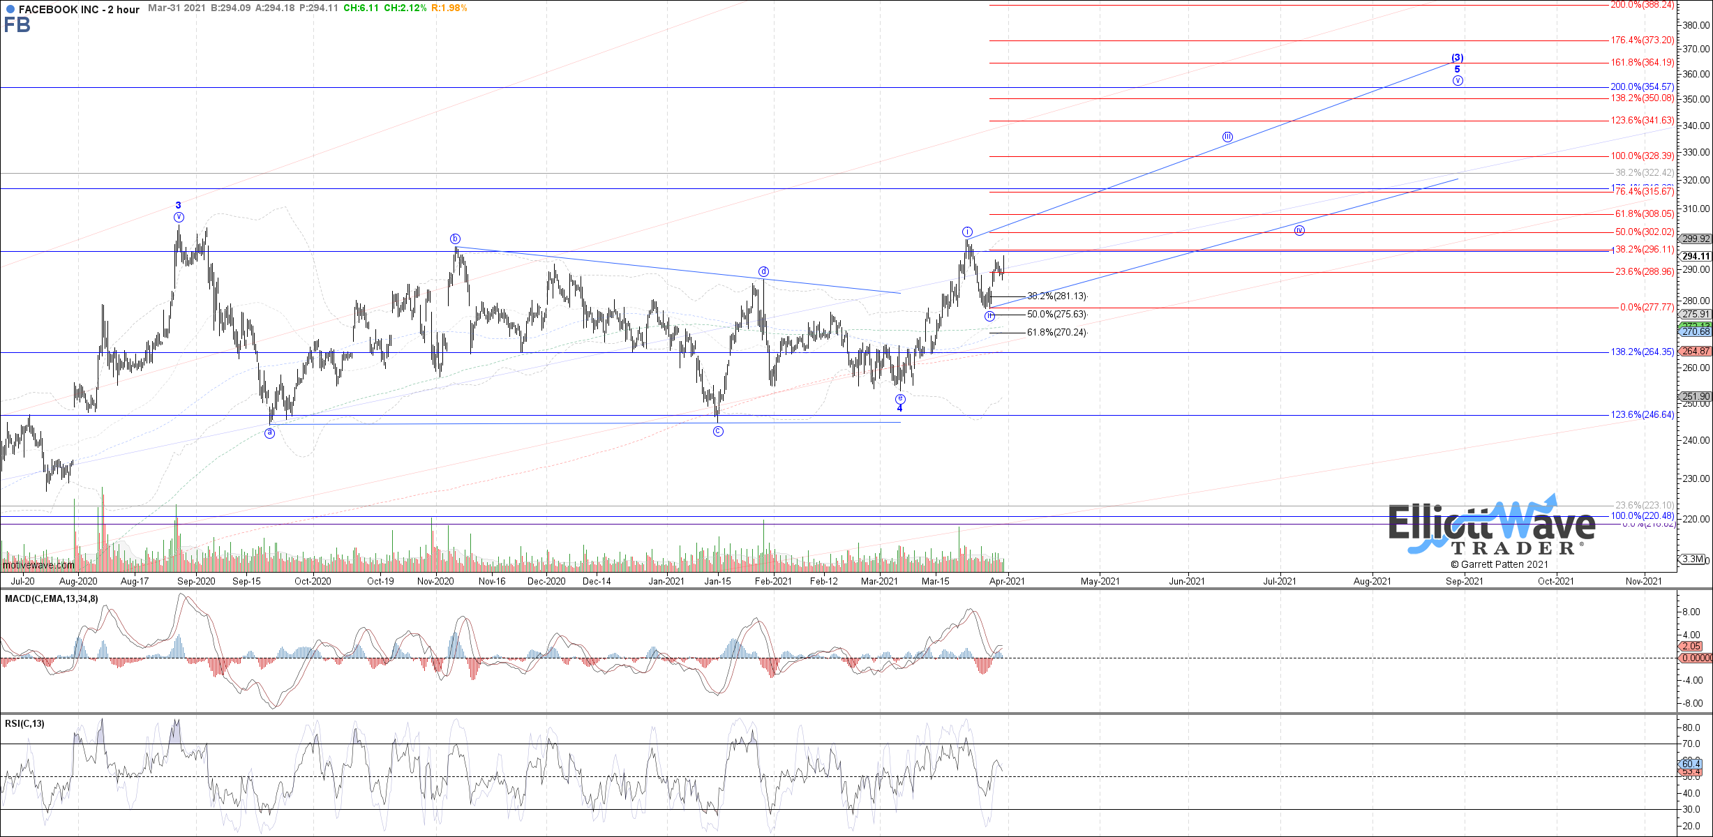Select the 123.6%(246.64) Fibonacci label
This screenshot has height=837, width=1713.
click(x=1643, y=415)
